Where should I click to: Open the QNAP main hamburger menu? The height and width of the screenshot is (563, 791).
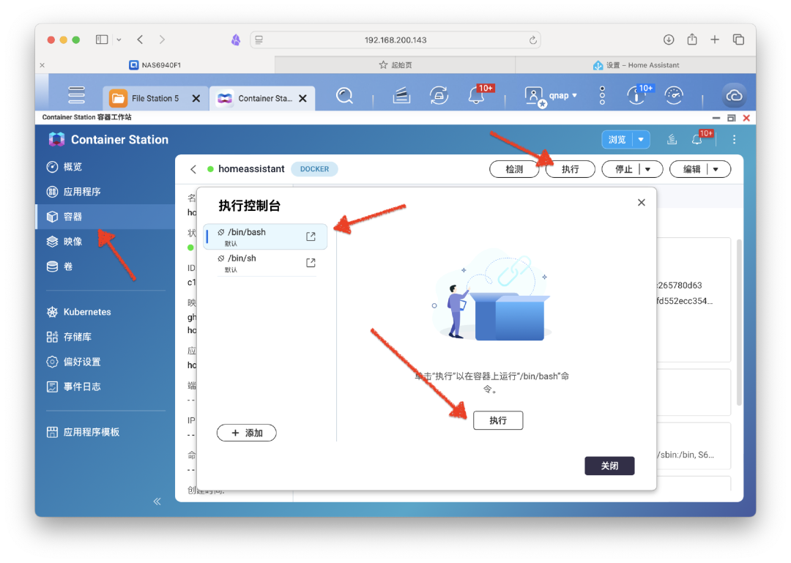point(76,96)
